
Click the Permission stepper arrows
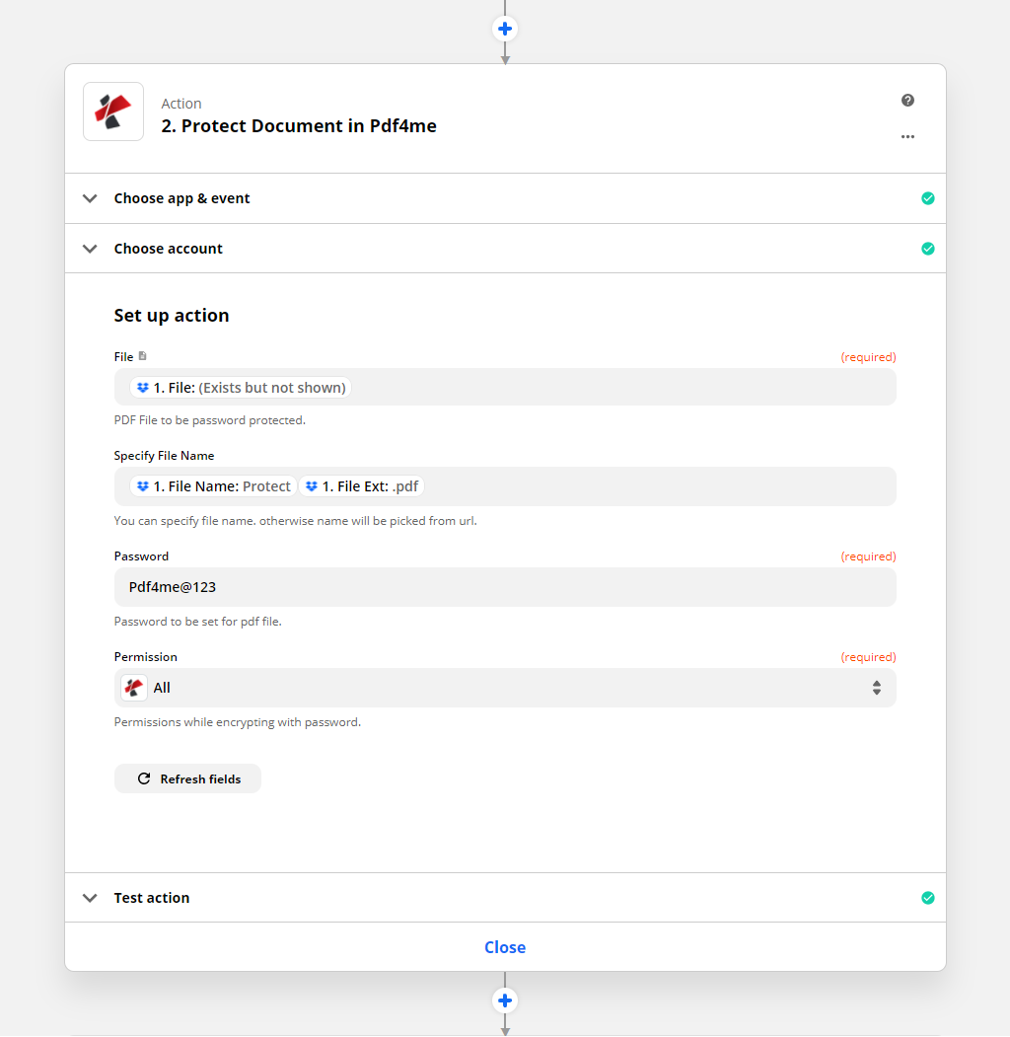[x=876, y=687]
